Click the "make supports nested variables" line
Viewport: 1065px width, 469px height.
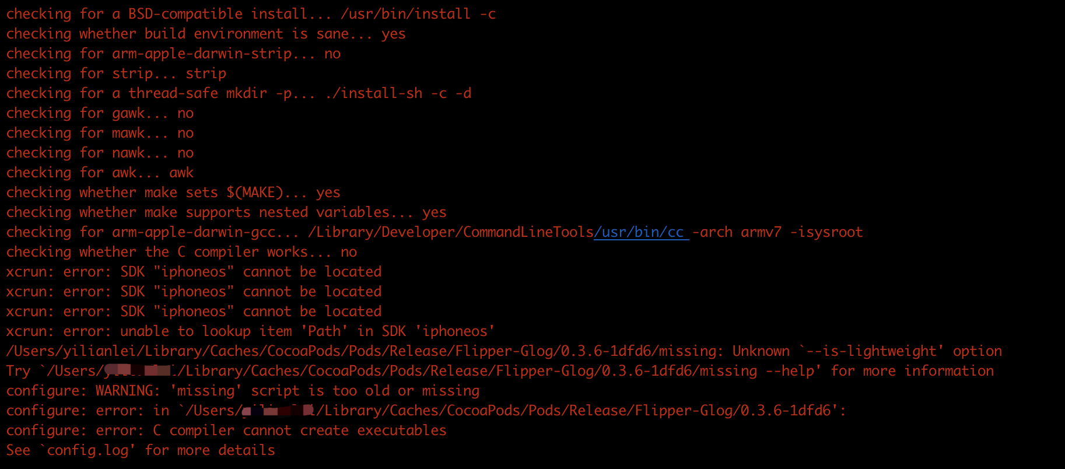point(226,212)
